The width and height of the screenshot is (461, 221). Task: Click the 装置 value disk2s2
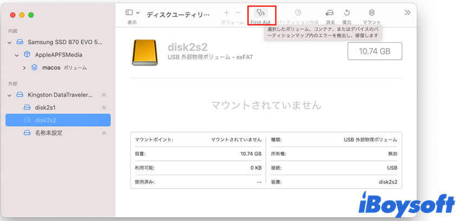388,182
